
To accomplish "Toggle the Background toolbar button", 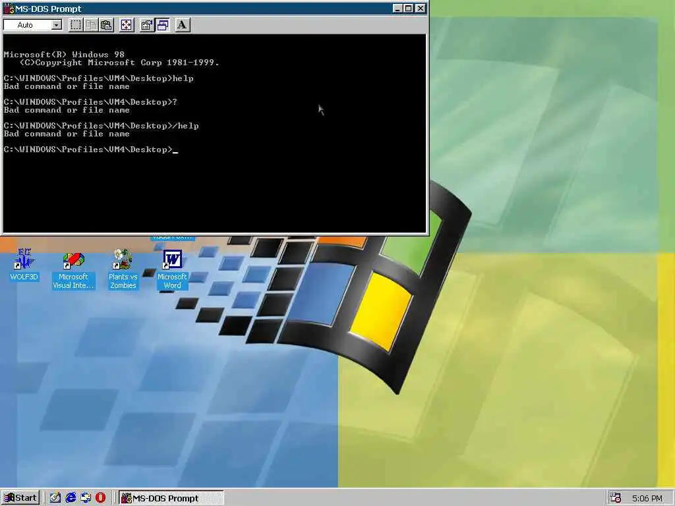I will (x=162, y=25).
